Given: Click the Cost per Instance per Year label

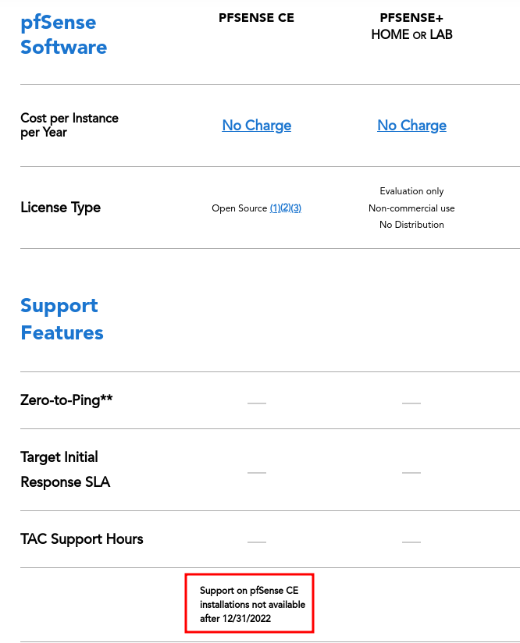Looking at the screenshot, I should coord(69,126).
